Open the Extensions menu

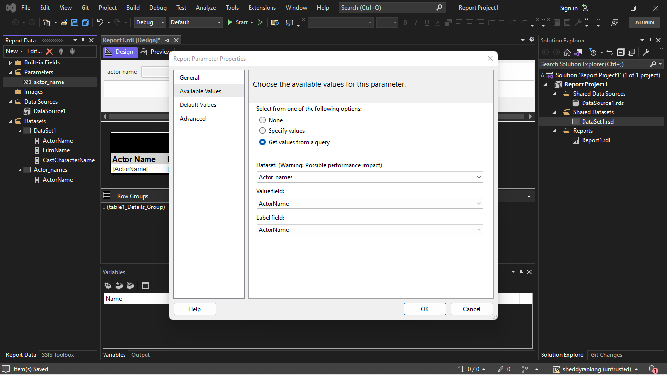pos(262,7)
